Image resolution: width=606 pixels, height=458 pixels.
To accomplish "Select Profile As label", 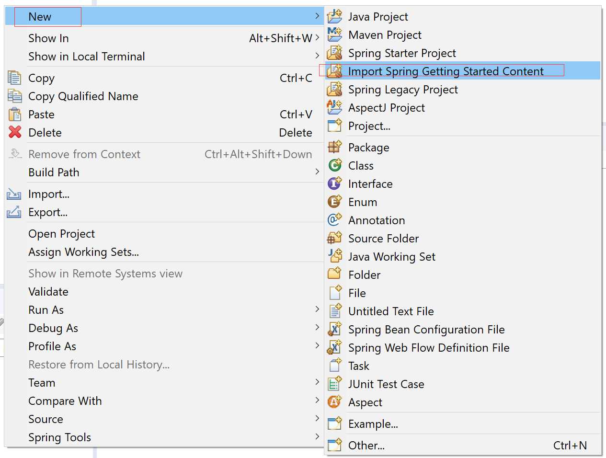I will pos(52,346).
